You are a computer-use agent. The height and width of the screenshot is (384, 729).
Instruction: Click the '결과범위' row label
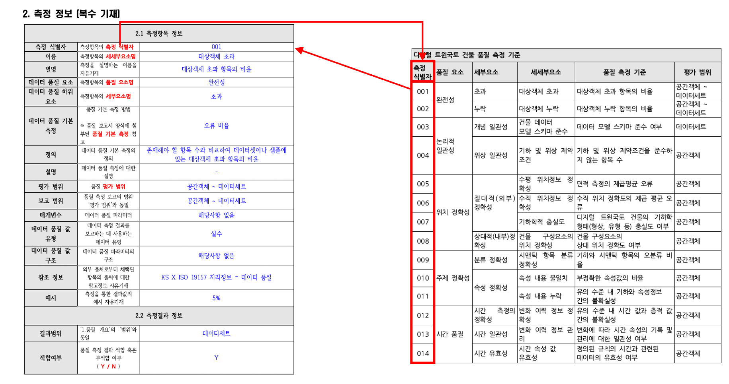(51, 334)
